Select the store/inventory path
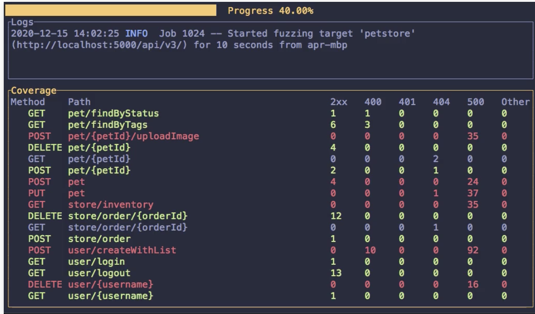 pyautogui.click(x=111, y=204)
